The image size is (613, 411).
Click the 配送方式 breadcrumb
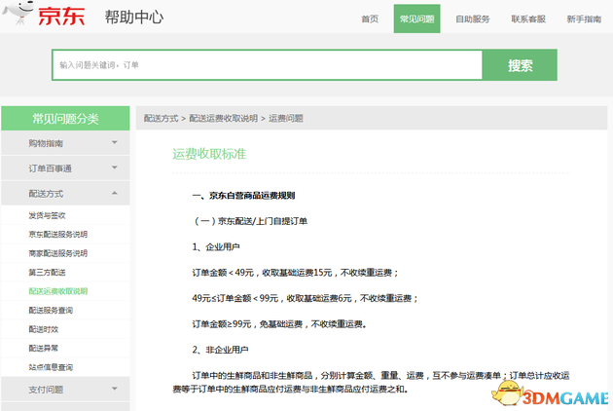[161, 118]
